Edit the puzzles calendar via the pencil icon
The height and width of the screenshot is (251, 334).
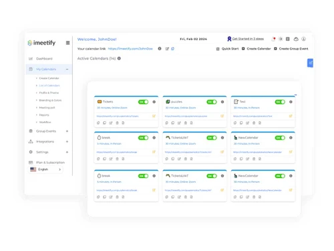(x=179, y=123)
